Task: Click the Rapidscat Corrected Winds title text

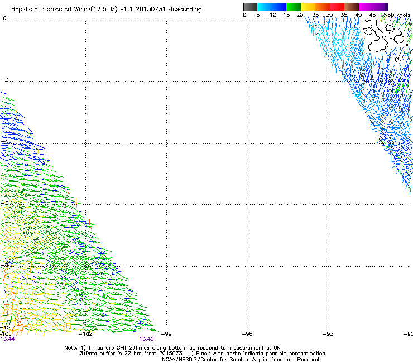Action: click(x=107, y=9)
